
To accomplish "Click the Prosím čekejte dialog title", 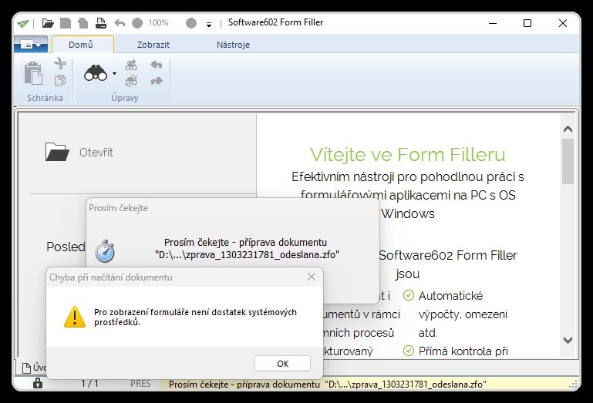I will tap(119, 208).
